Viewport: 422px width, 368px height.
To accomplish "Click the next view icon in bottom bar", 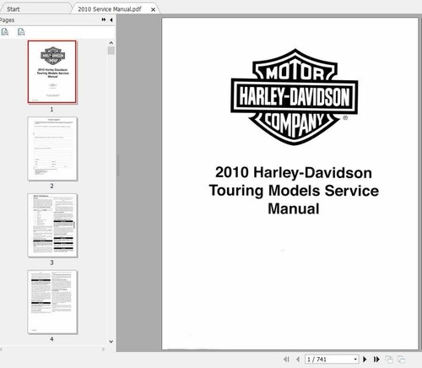I will (401, 360).
